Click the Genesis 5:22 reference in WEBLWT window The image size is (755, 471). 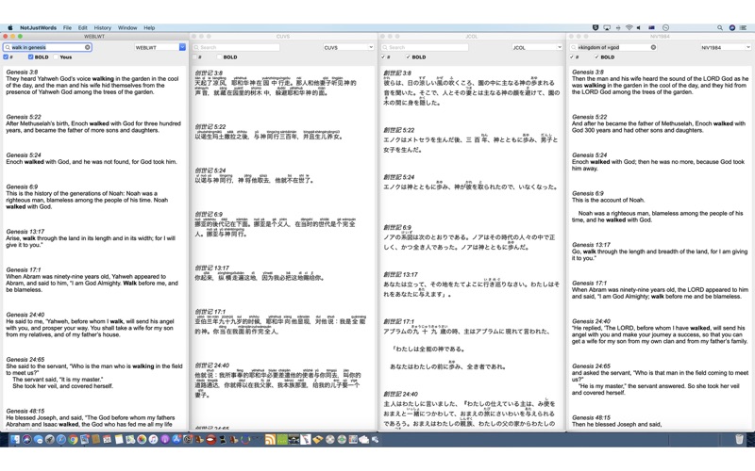pos(24,117)
